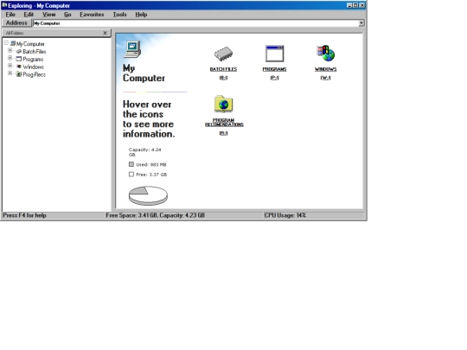Click the disk usage pie chart
The width and height of the screenshot is (467, 350).
[x=148, y=195]
